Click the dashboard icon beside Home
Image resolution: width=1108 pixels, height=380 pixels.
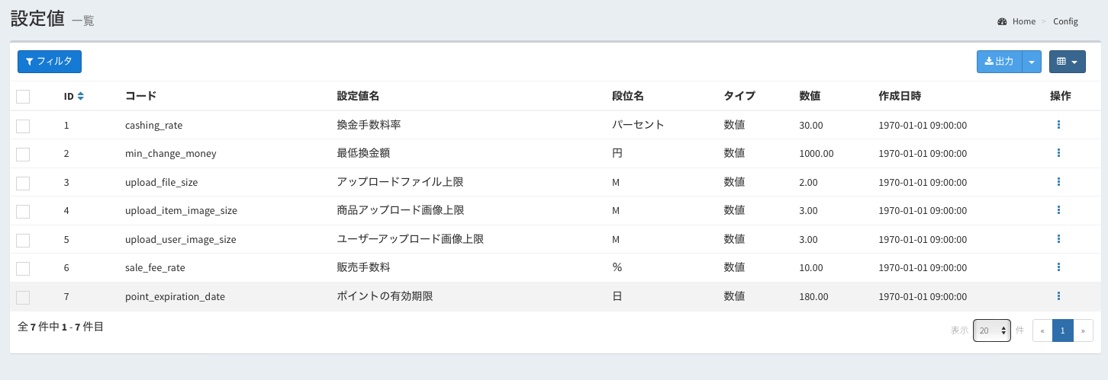coord(1002,21)
